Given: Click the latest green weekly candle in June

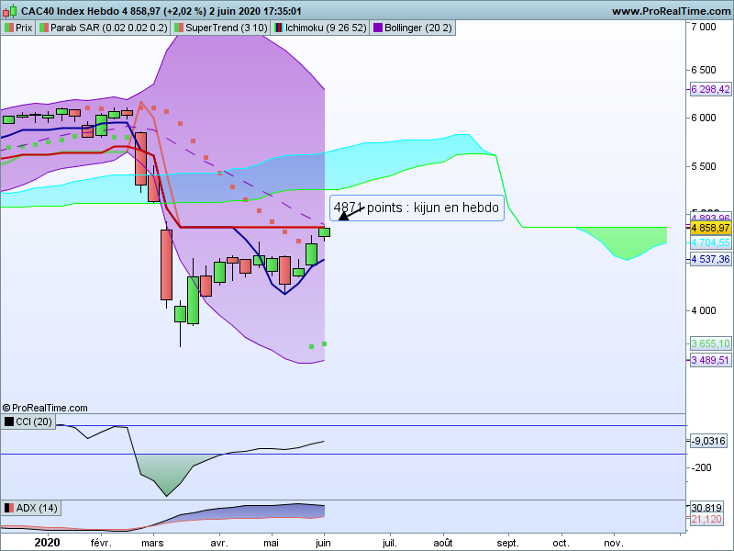Looking at the screenshot, I should 325,232.
